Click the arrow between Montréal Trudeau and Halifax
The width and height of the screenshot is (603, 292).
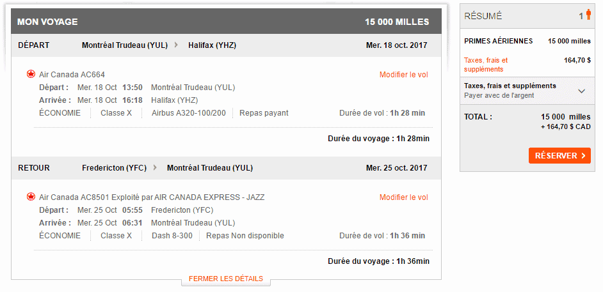click(176, 45)
